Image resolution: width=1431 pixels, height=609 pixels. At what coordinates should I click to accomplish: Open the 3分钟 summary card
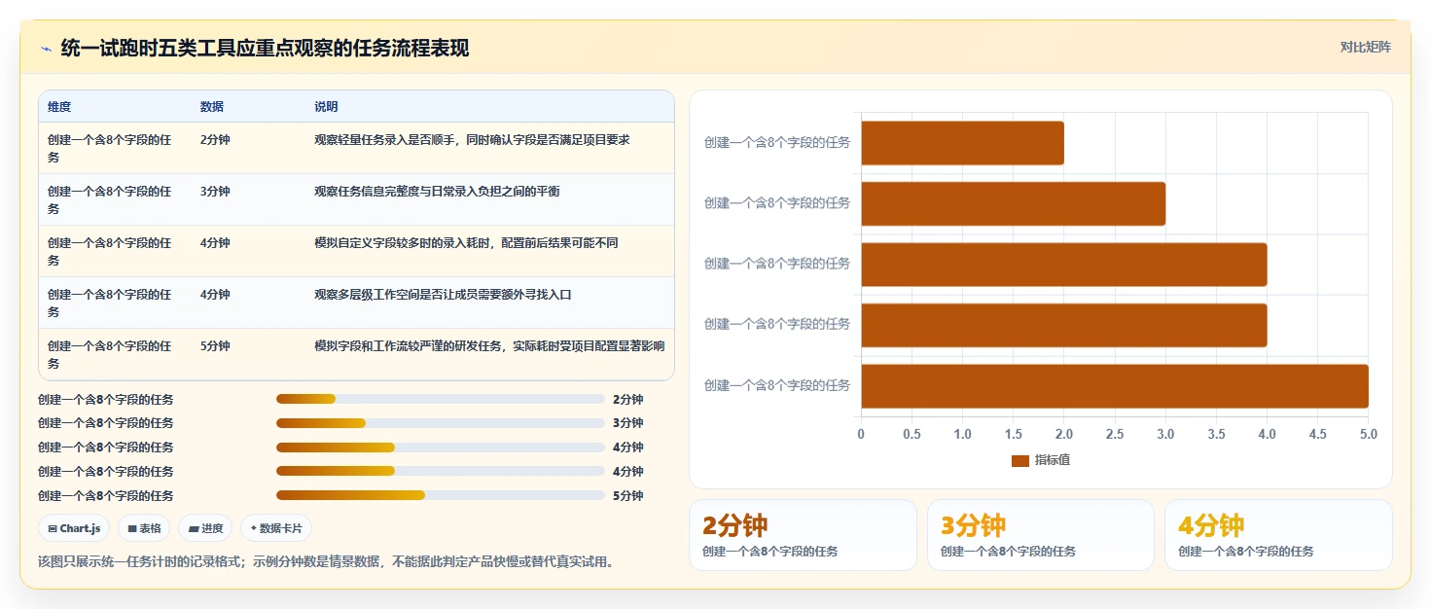1041,535
